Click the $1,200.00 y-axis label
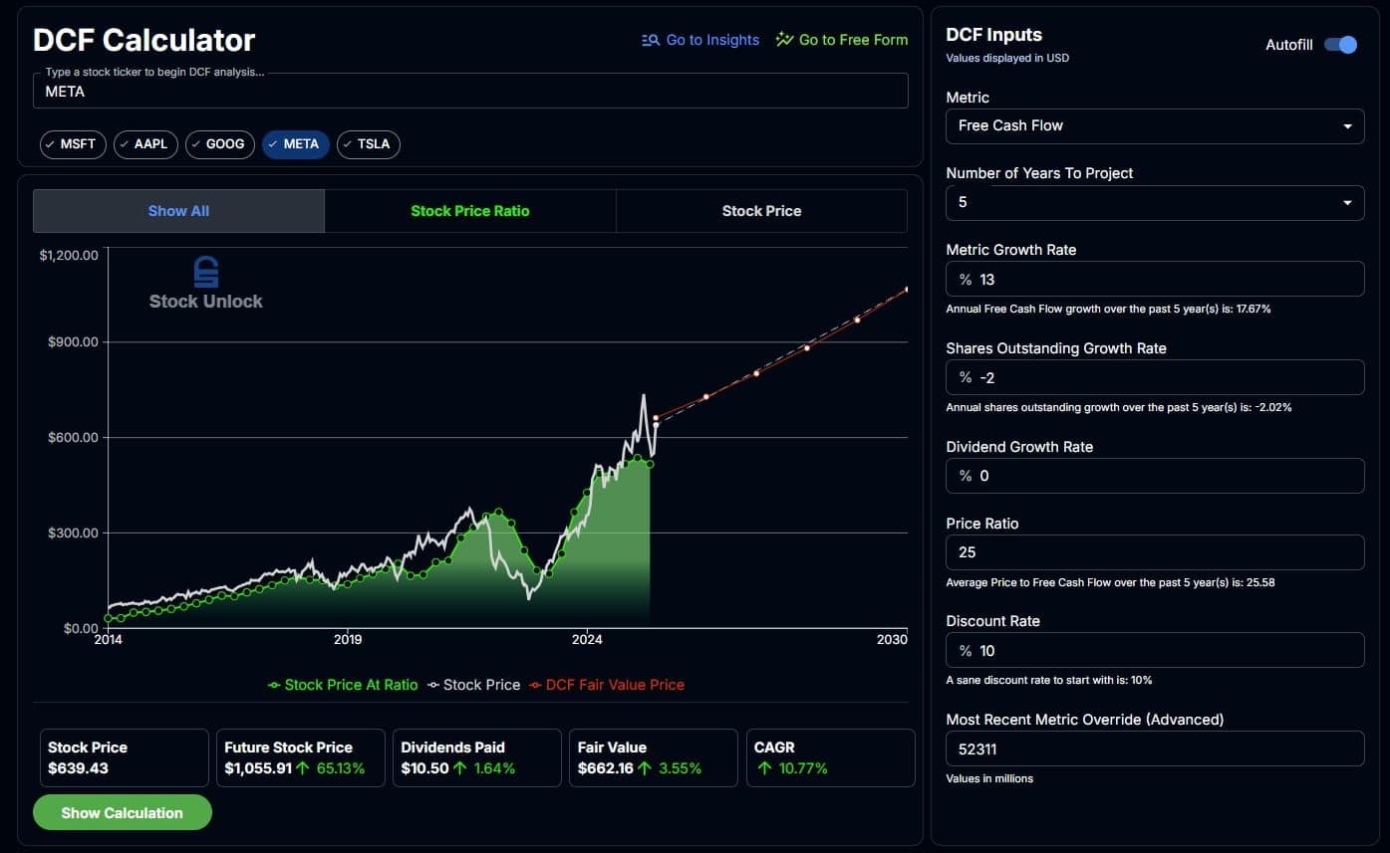Screen dimensions: 1390x853 pos(69,255)
